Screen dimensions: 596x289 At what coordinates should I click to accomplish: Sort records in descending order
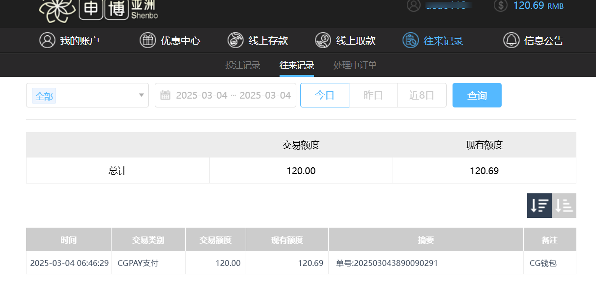[539, 206]
